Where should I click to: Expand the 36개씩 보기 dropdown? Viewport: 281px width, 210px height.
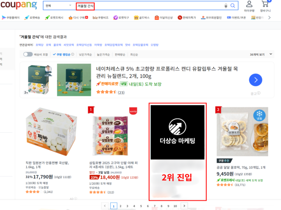261,54
